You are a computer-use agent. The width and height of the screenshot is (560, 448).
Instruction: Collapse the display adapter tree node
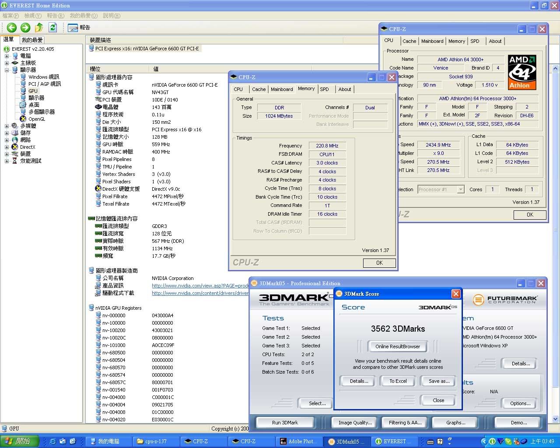7,70
